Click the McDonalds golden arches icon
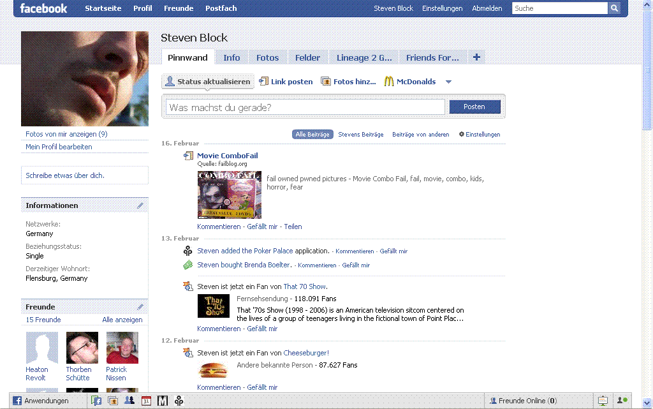653x409 pixels. (x=388, y=81)
